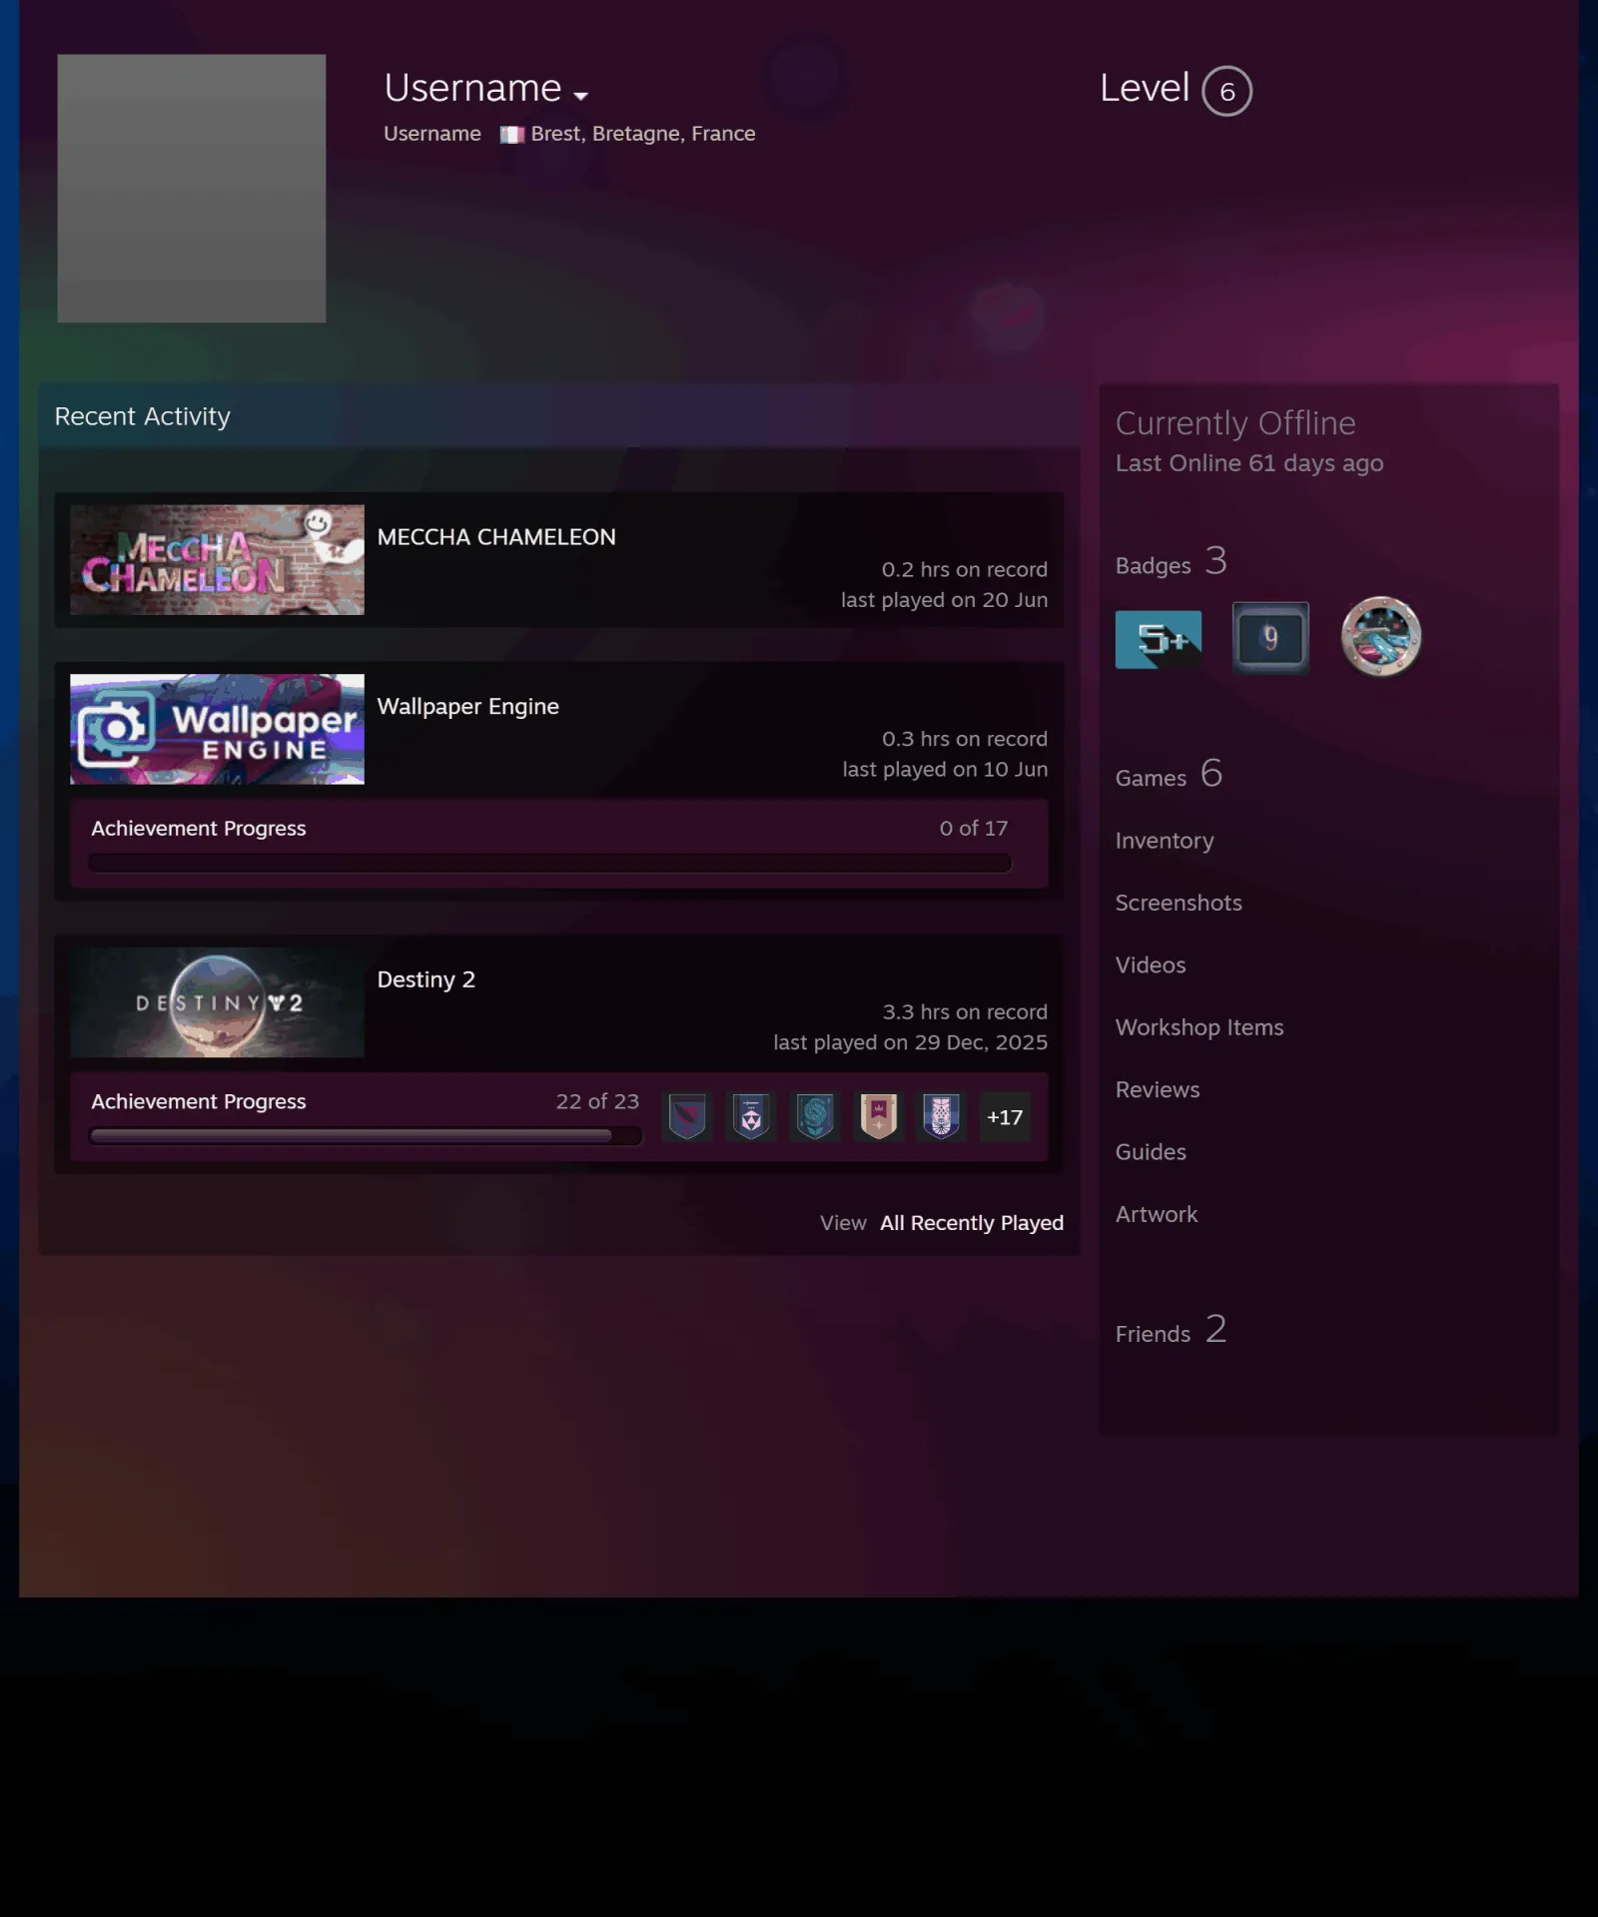Click 'Last Online 61 days ago' text
This screenshot has height=1917, width=1598.
click(x=1249, y=463)
